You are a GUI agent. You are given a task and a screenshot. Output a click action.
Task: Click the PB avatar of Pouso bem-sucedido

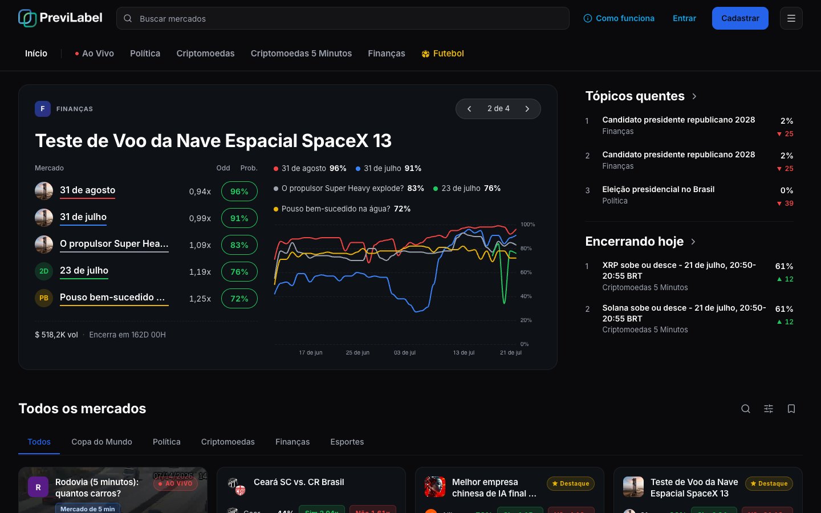click(x=44, y=298)
